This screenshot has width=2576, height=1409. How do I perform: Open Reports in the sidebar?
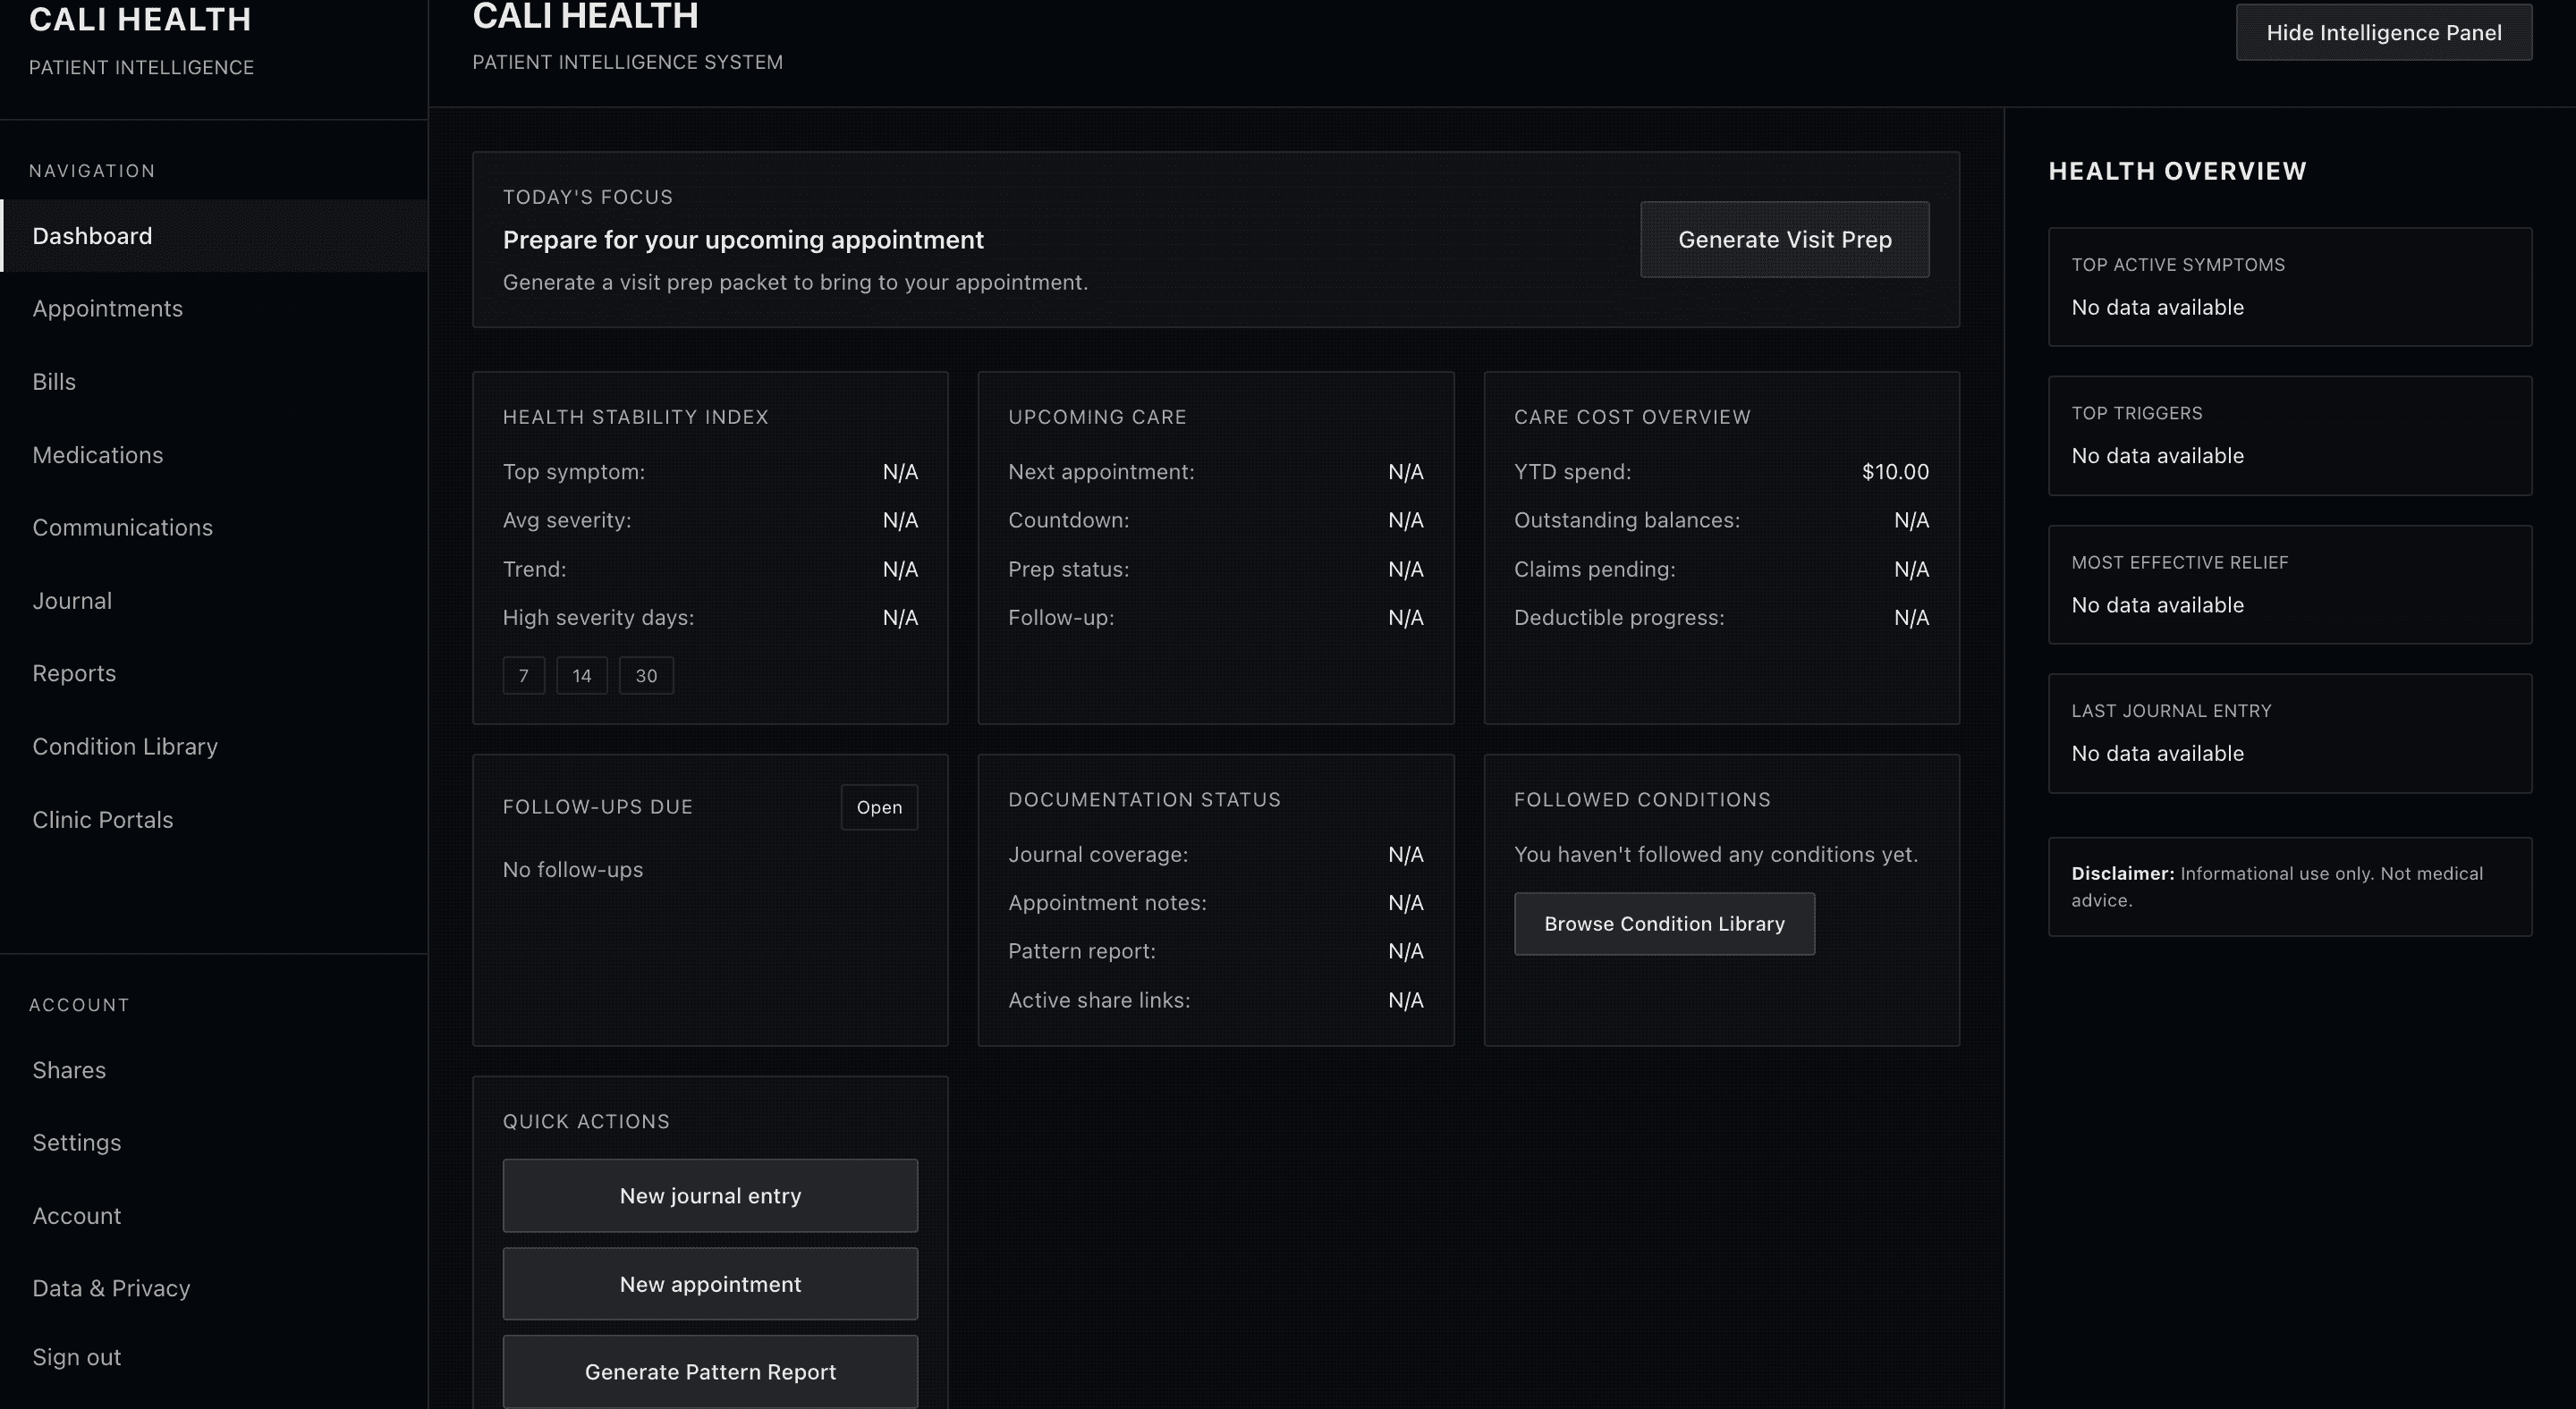coord(74,673)
